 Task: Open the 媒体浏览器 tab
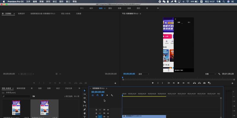(21, 88)
